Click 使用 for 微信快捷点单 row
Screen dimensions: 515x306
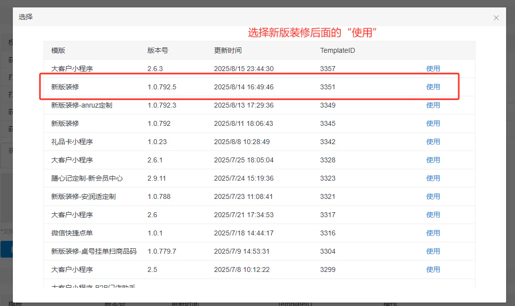pos(433,233)
